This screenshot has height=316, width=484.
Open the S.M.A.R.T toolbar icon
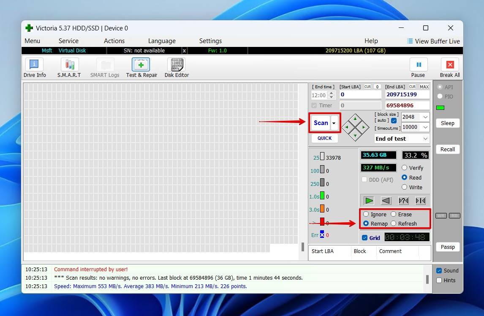(x=69, y=65)
